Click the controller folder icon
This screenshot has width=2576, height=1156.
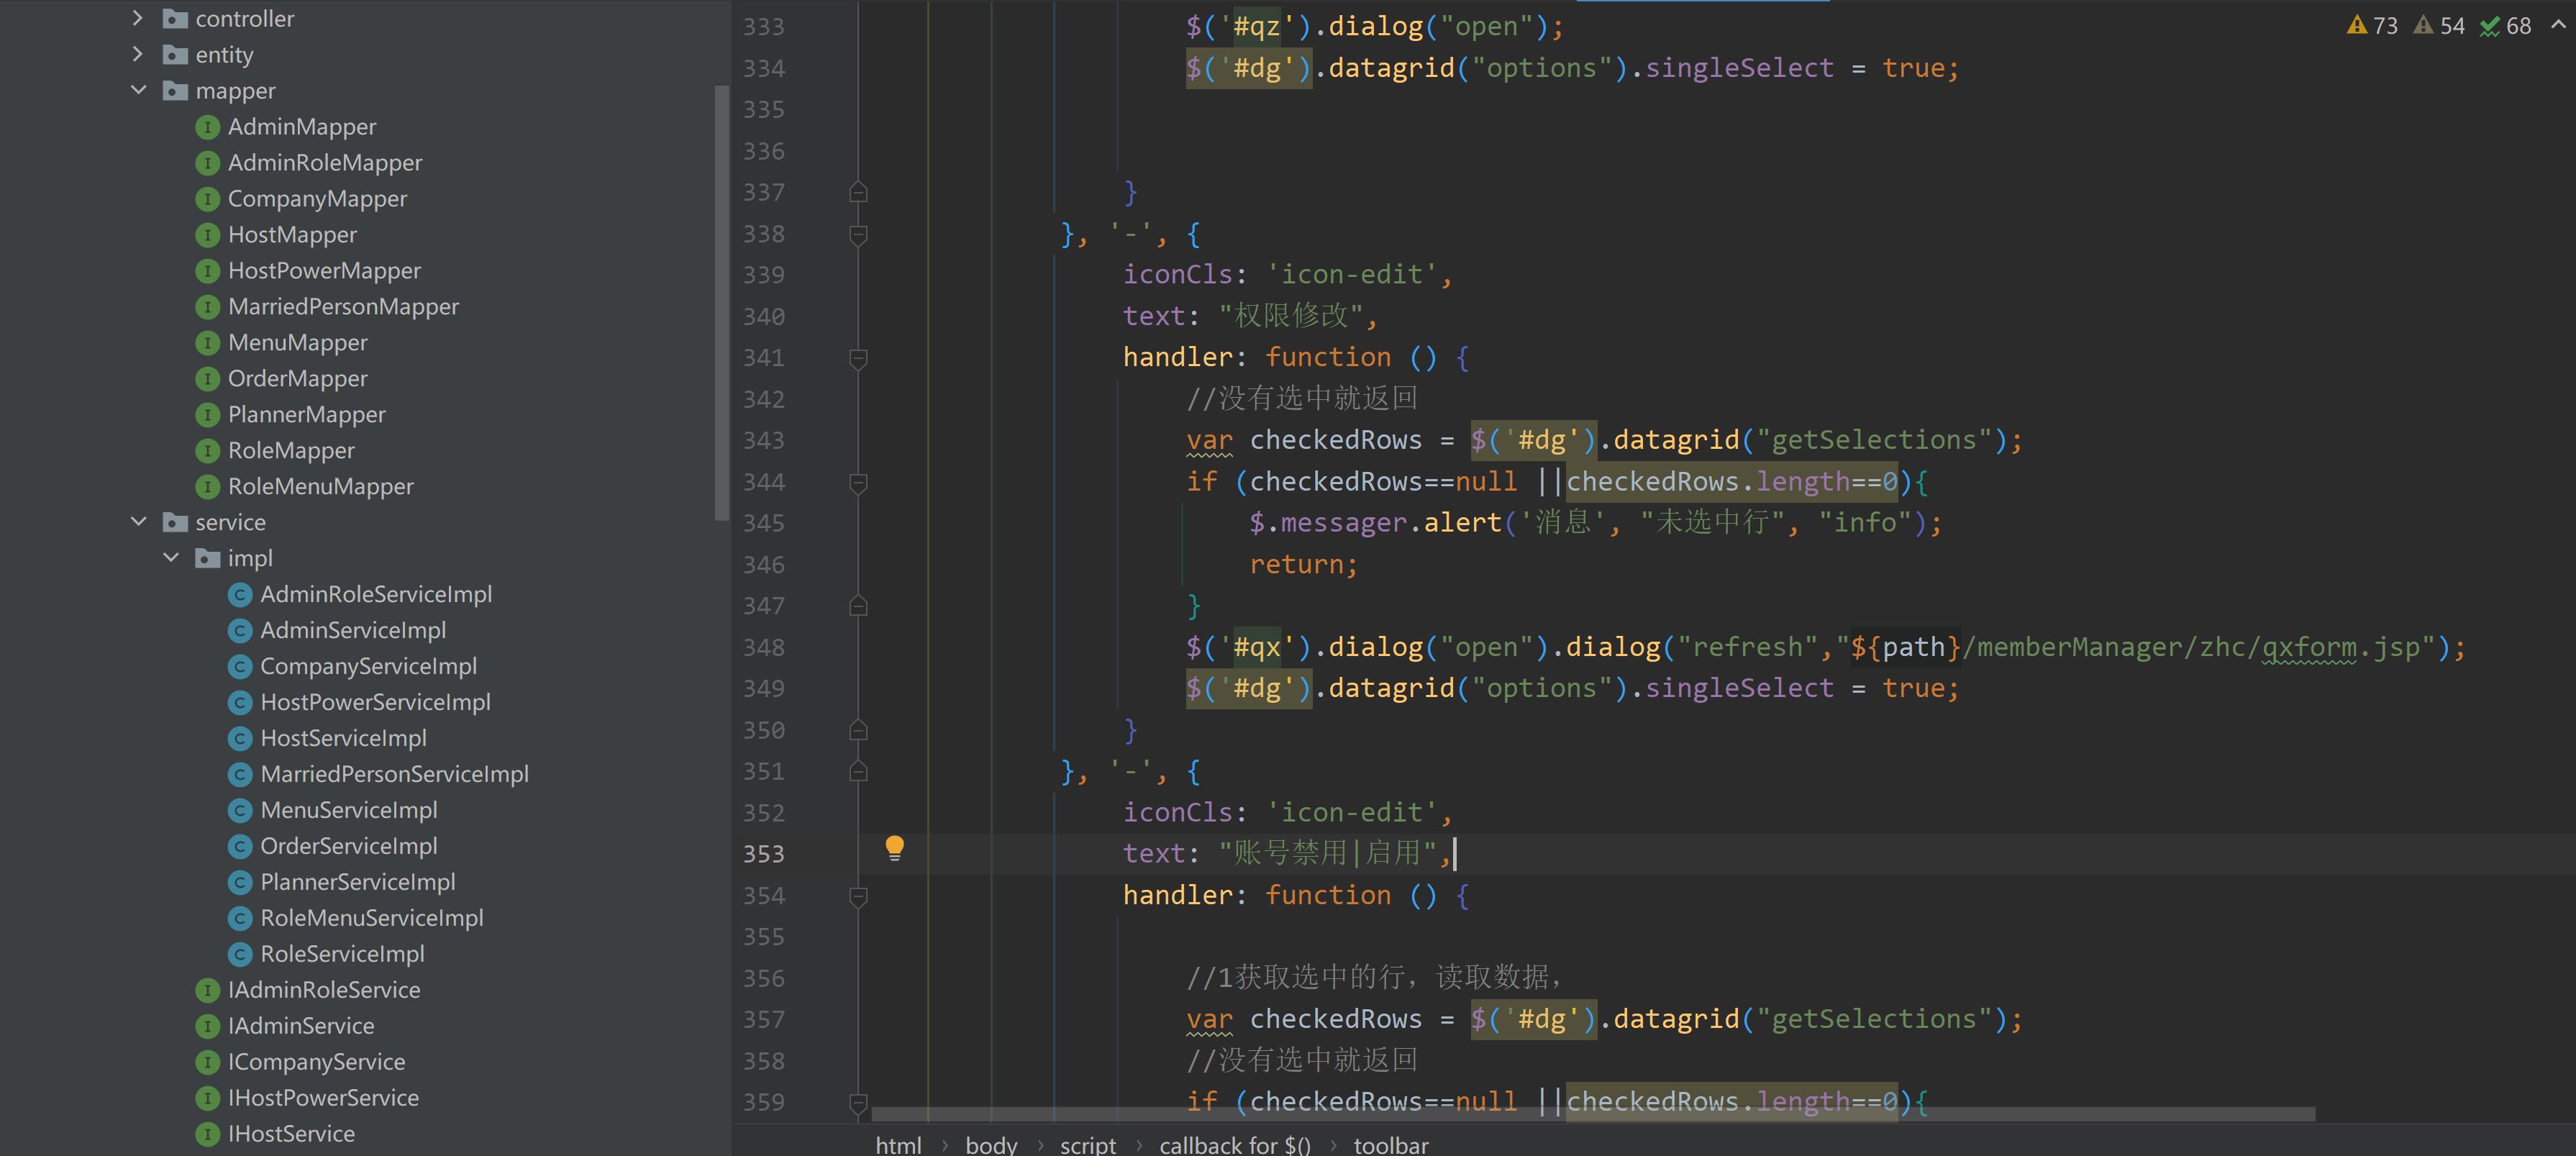pyautogui.click(x=175, y=18)
